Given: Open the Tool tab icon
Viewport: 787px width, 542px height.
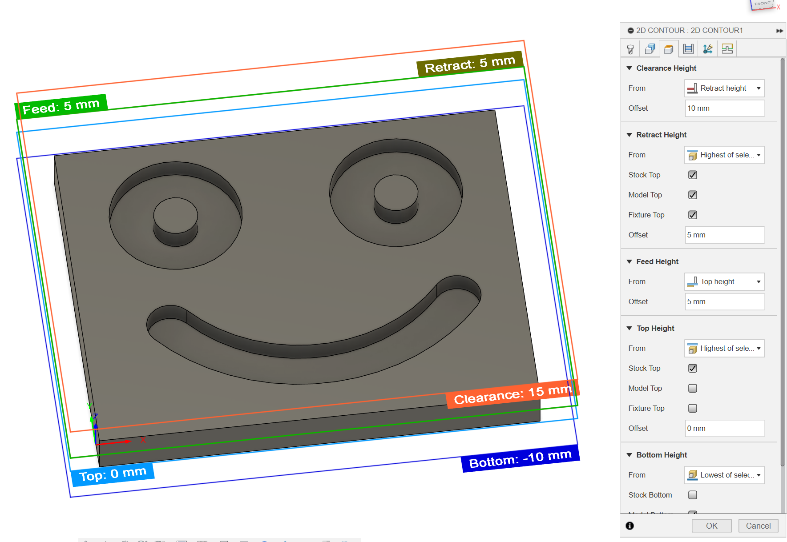Looking at the screenshot, I should pos(630,49).
